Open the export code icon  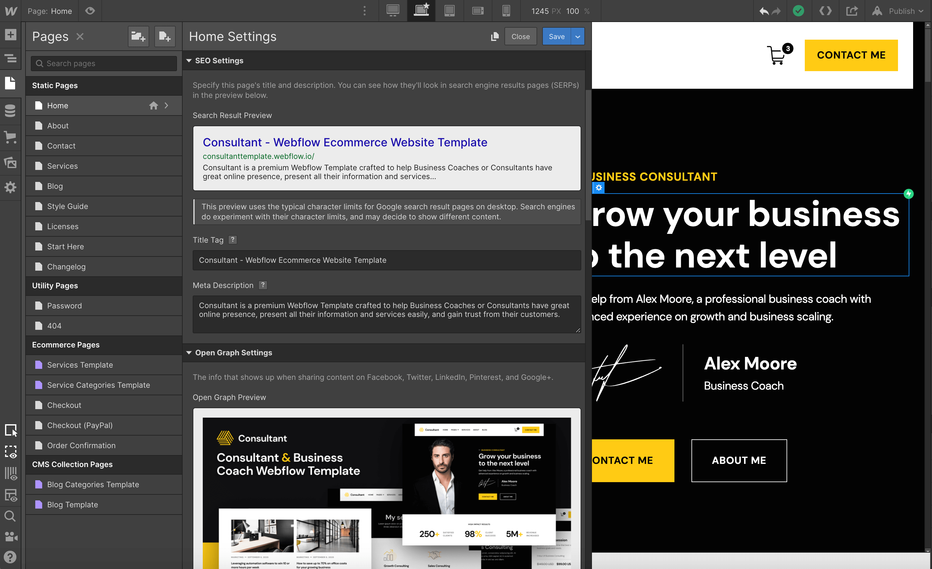pyautogui.click(x=825, y=11)
